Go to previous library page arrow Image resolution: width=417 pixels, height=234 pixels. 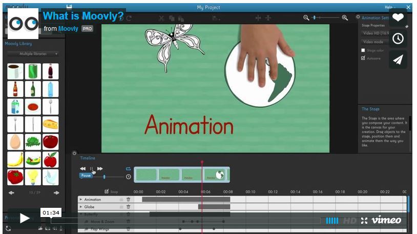[x=11, y=192]
